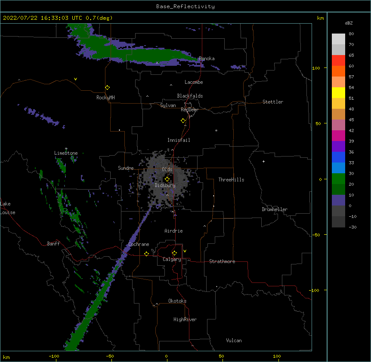Click the Strathmore label
Viewport: 371px width, 362px height.
(x=222, y=261)
